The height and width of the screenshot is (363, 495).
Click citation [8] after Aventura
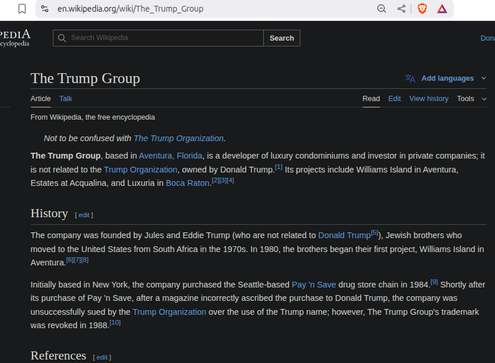(85, 260)
